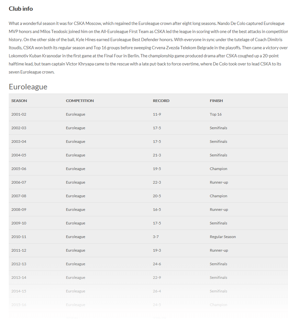
Task: Click the Euroleague section heading
Action: [x=28, y=87]
